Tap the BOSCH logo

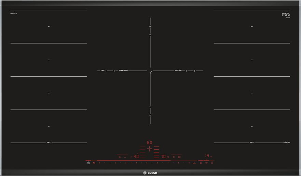pyautogui.click(x=150, y=173)
